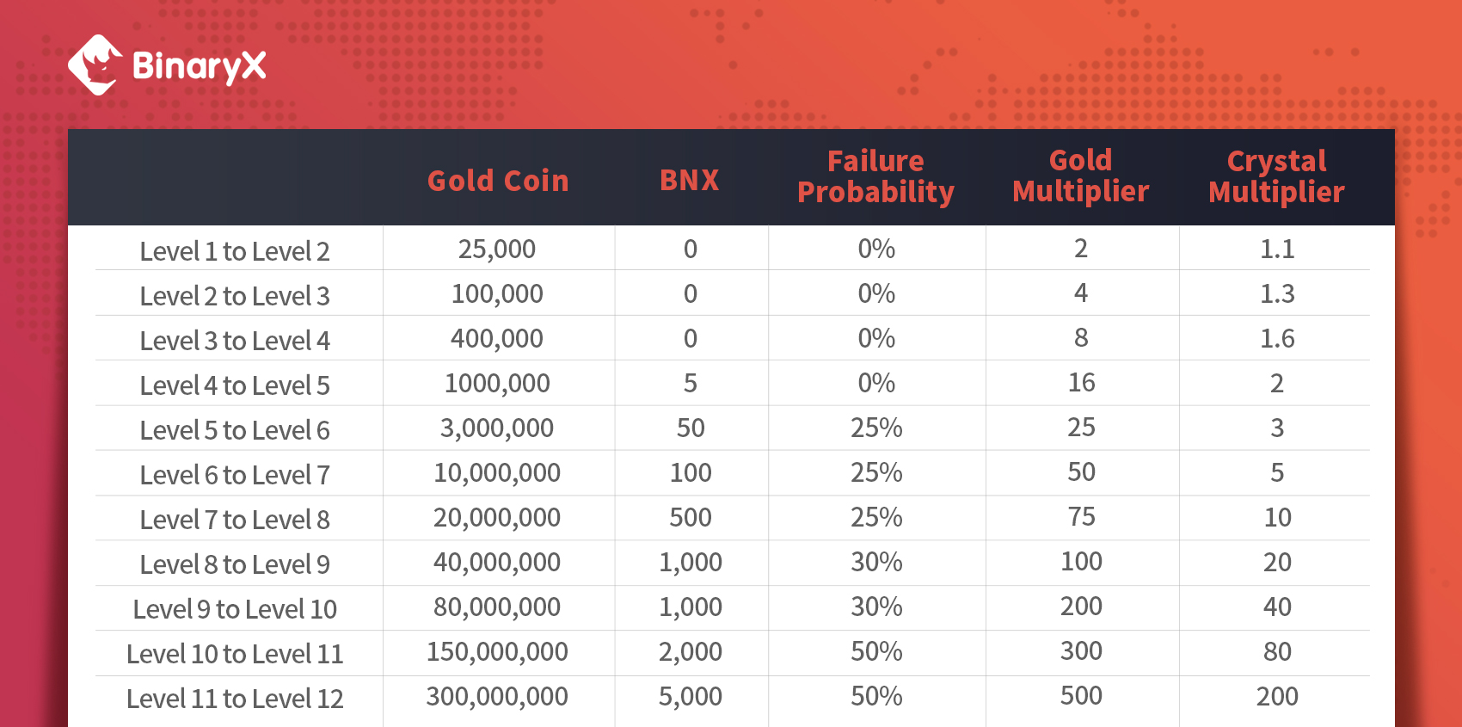Click the Level 5 to Level 6 row label
The image size is (1462, 727).
coord(235,430)
